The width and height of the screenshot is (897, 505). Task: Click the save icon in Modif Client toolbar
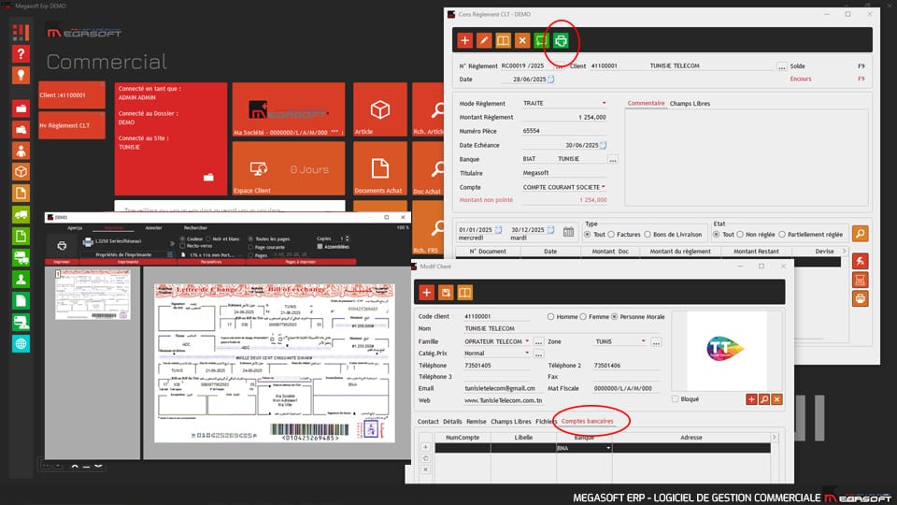point(446,293)
